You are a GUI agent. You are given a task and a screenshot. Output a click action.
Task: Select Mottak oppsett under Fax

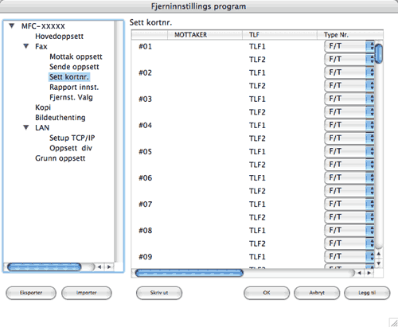click(76, 56)
